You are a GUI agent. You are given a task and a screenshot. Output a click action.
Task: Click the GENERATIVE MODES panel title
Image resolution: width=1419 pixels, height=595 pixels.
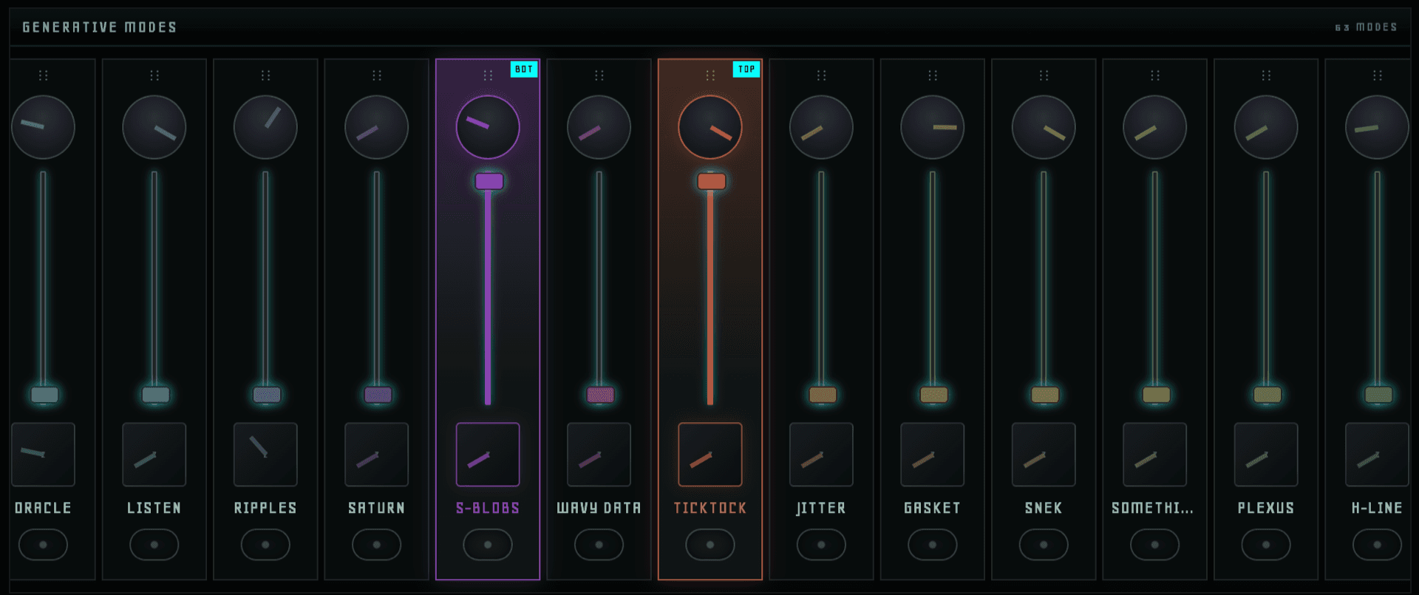[x=100, y=27]
